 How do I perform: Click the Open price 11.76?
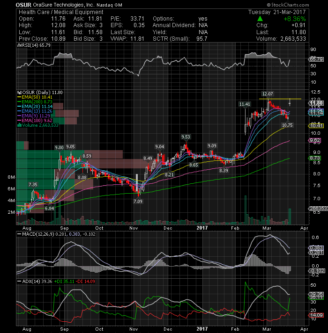58,19
